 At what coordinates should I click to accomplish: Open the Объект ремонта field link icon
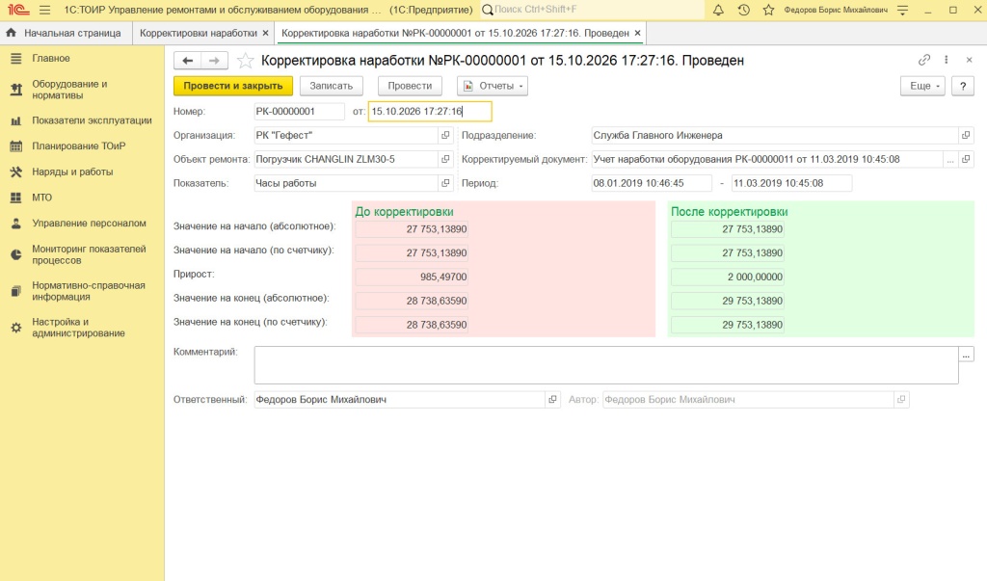click(x=445, y=159)
